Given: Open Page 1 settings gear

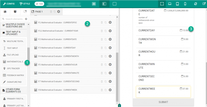Looking at the screenshot, I should coord(59,12).
